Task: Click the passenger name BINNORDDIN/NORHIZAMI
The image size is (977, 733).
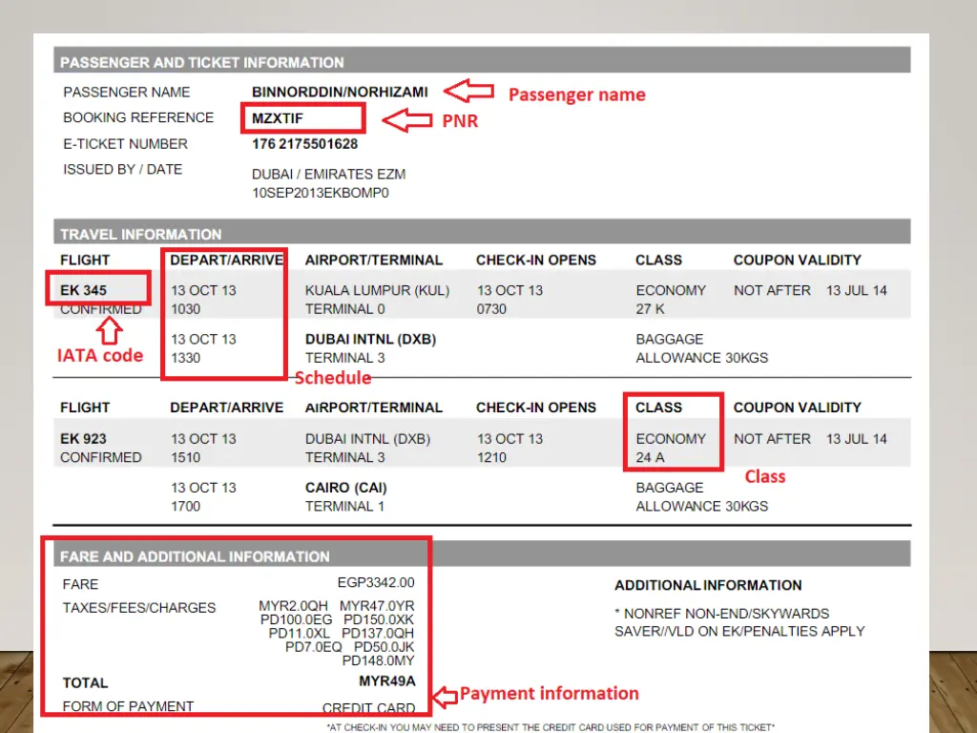Action: point(340,93)
